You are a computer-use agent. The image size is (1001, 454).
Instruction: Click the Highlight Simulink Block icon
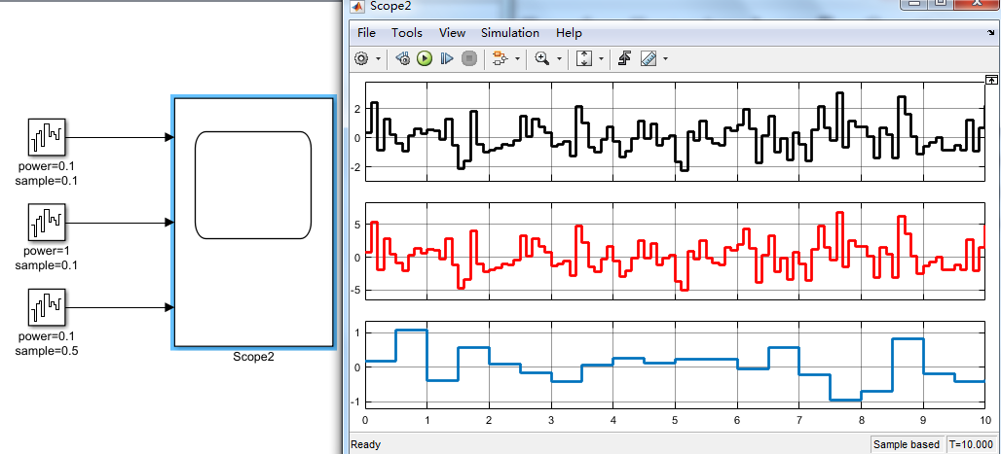[x=500, y=58]
